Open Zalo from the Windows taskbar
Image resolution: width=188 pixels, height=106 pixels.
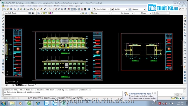coord(46,103)
